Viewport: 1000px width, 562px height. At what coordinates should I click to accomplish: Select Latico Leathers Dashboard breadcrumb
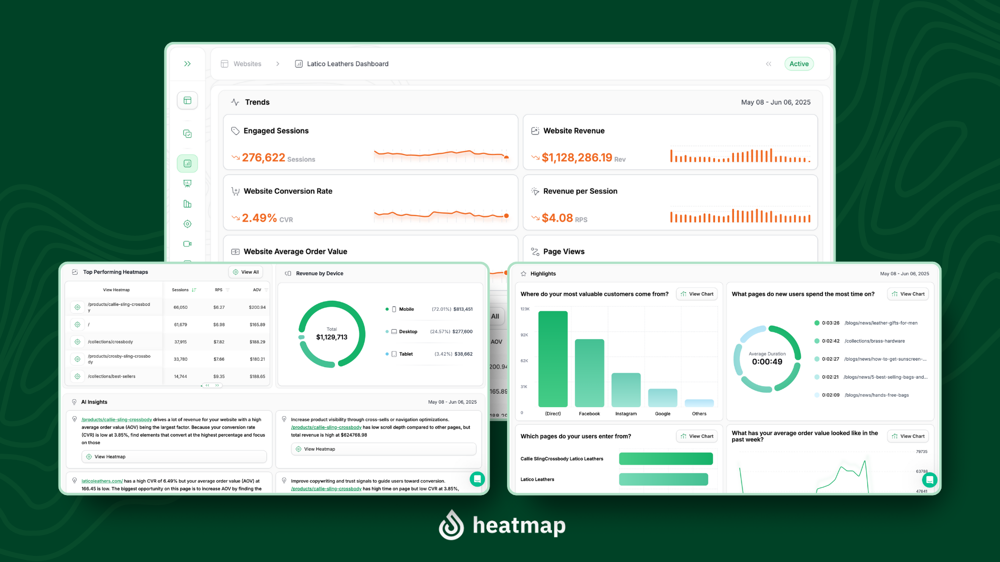[x=347, y=64]
